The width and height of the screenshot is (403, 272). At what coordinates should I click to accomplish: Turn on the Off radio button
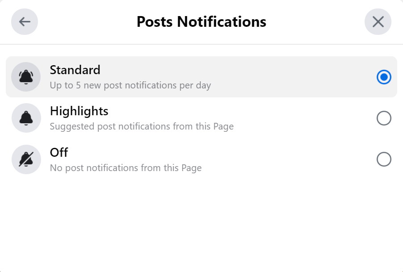pos(384,159)
